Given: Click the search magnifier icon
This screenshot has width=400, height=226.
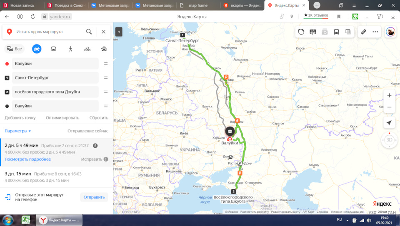Looking at the screenshot, I should coord(89,32).
